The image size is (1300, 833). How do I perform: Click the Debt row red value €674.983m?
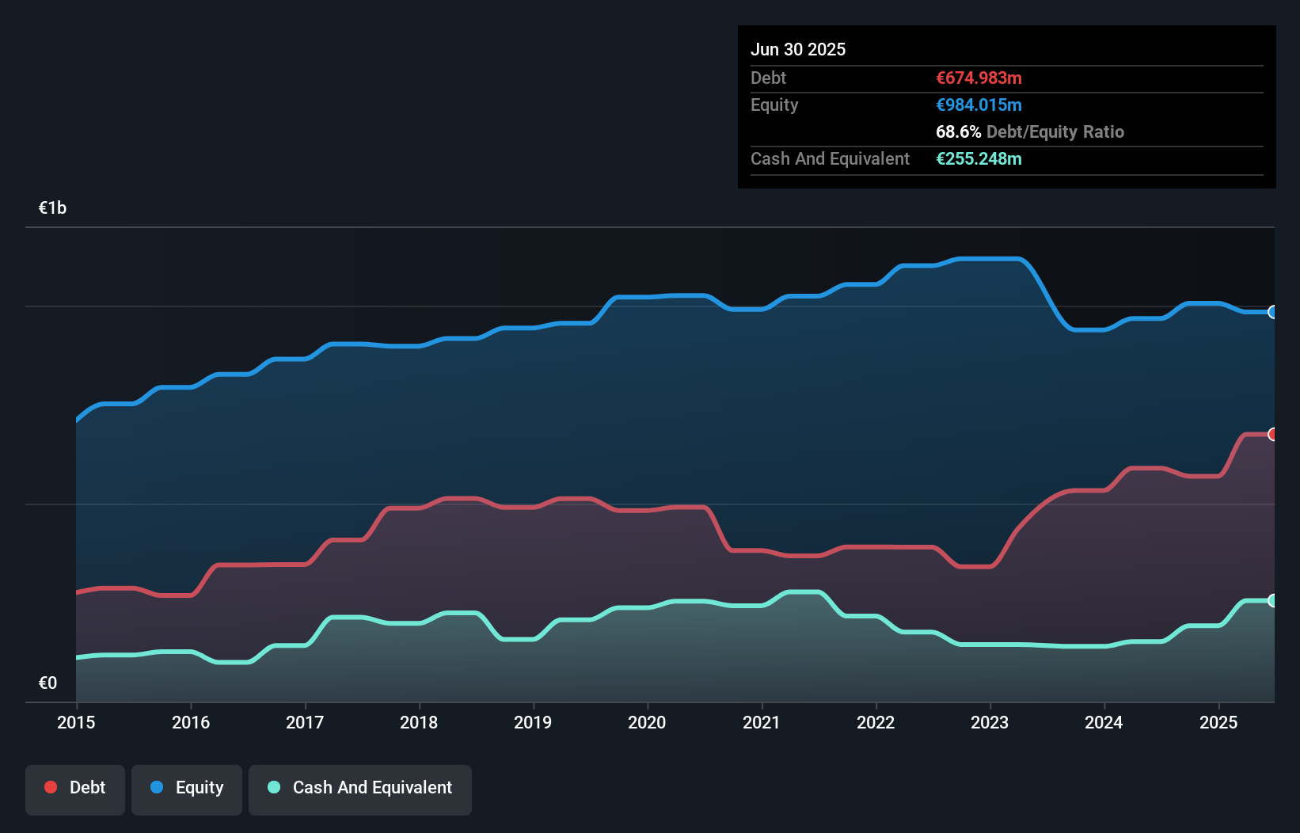coord(979,78)
